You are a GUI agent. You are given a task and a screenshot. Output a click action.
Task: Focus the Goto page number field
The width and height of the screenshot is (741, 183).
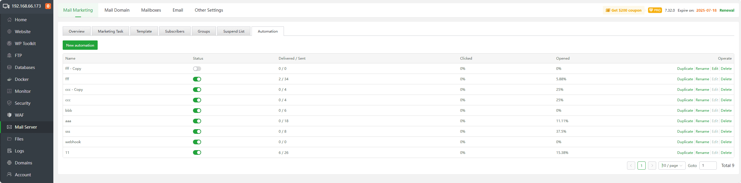[x=708, y=166]
